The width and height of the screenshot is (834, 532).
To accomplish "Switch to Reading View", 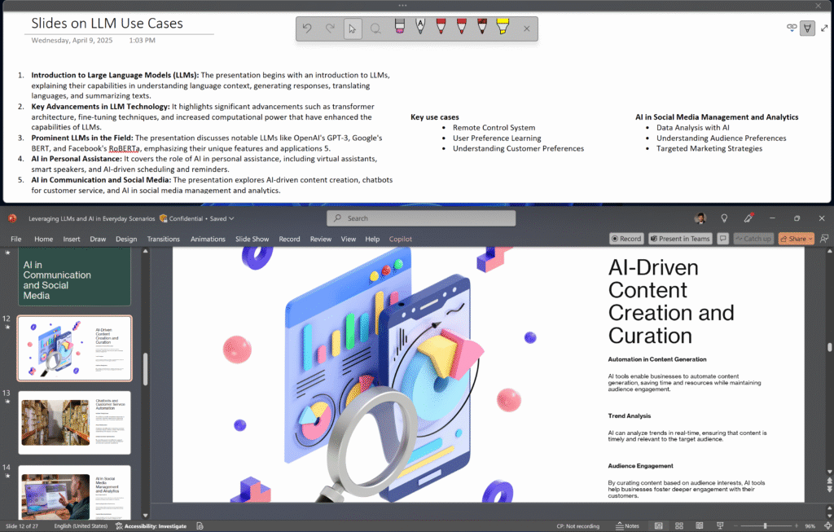I will (700, 525).
